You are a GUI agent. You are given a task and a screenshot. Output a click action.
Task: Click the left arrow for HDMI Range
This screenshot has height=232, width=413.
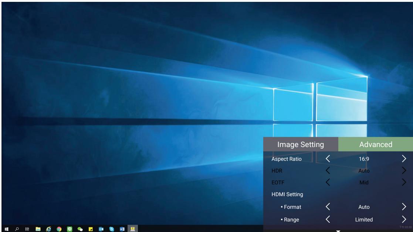click(328, 219)
